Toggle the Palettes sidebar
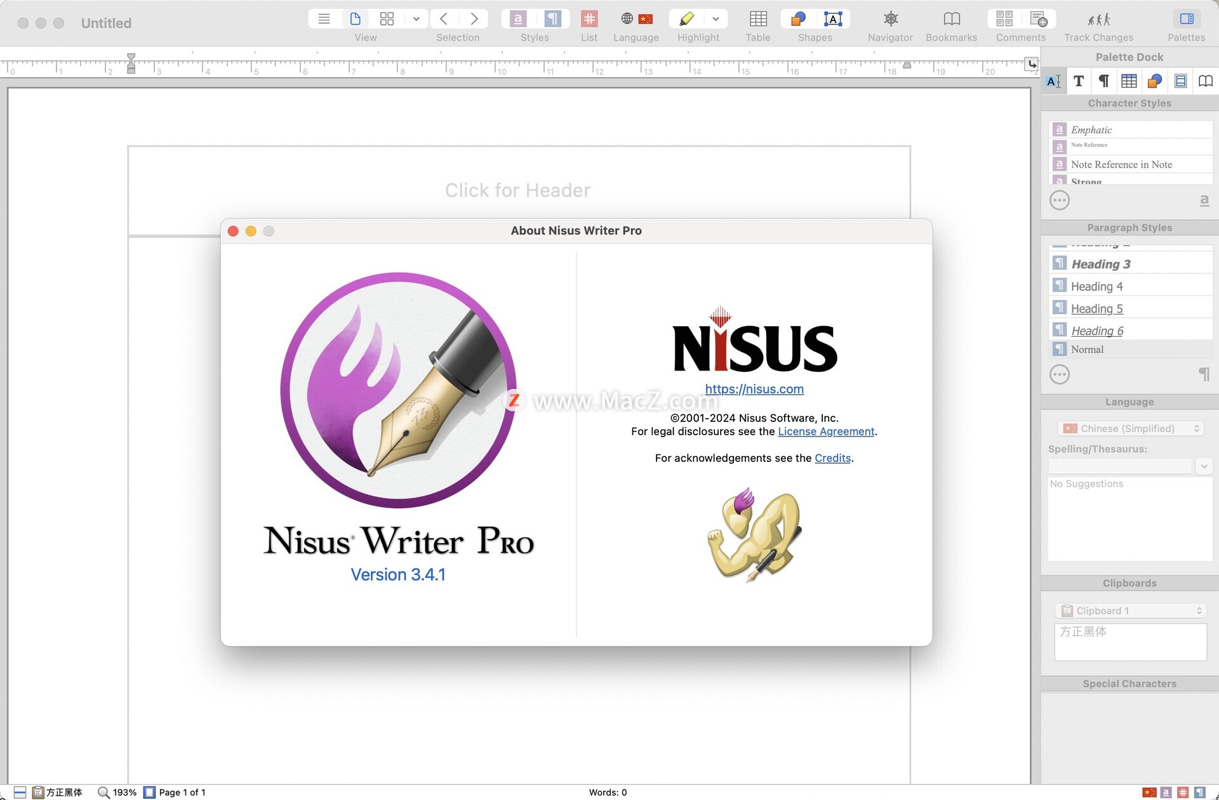Screen dimensions: 1219x800 [x=1186, y=18]
